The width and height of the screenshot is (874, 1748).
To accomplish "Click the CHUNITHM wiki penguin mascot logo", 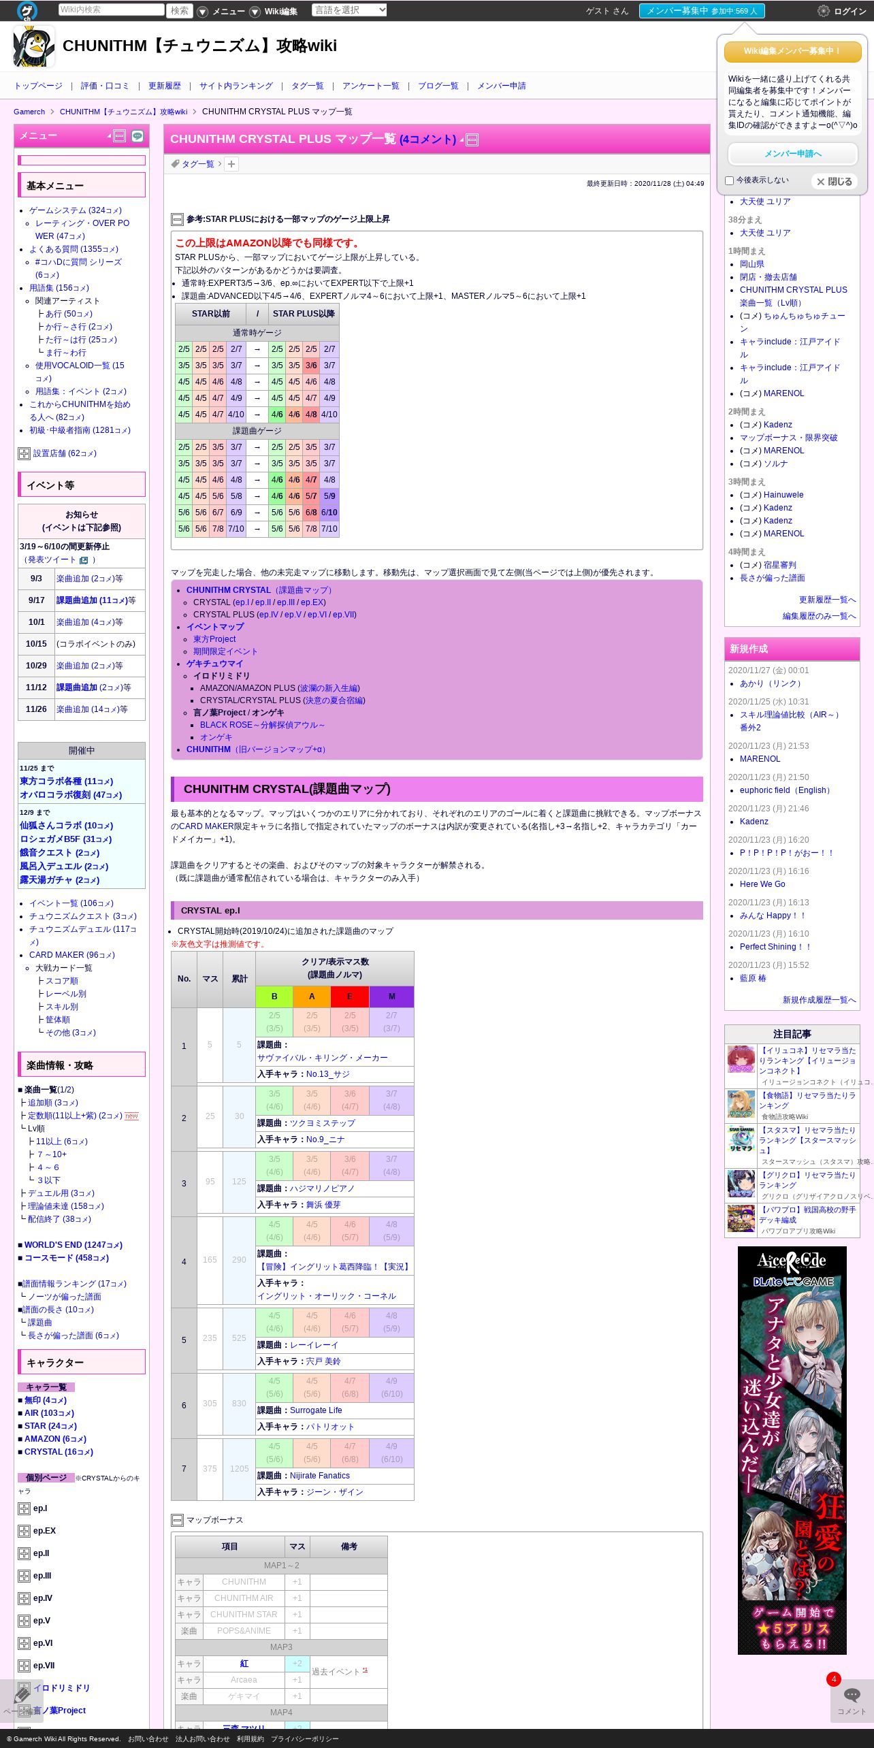I will tap(33, 46).
